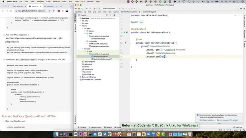
Task: Expand the META-INF.resources folder
Action: (x=87, y=44)
